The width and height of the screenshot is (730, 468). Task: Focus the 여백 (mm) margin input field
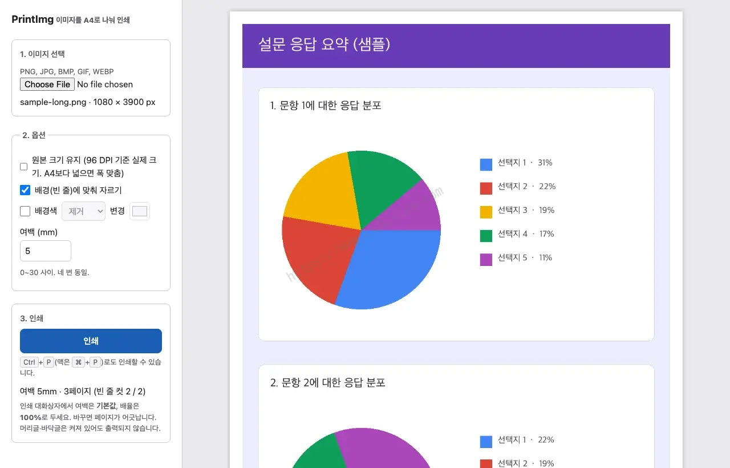[x=46, y=251]
